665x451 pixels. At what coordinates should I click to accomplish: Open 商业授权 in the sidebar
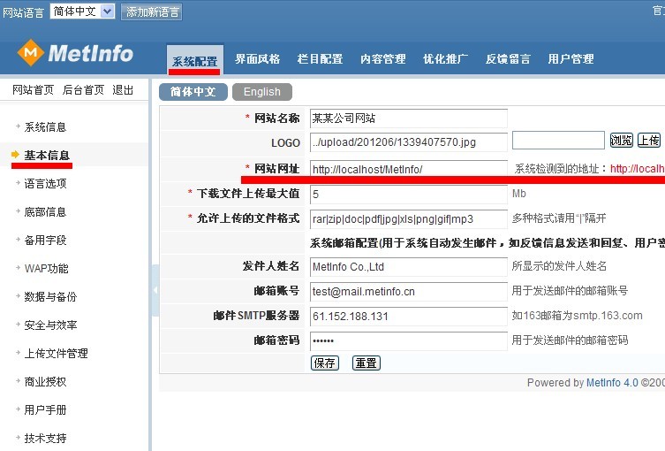[45, 382]
